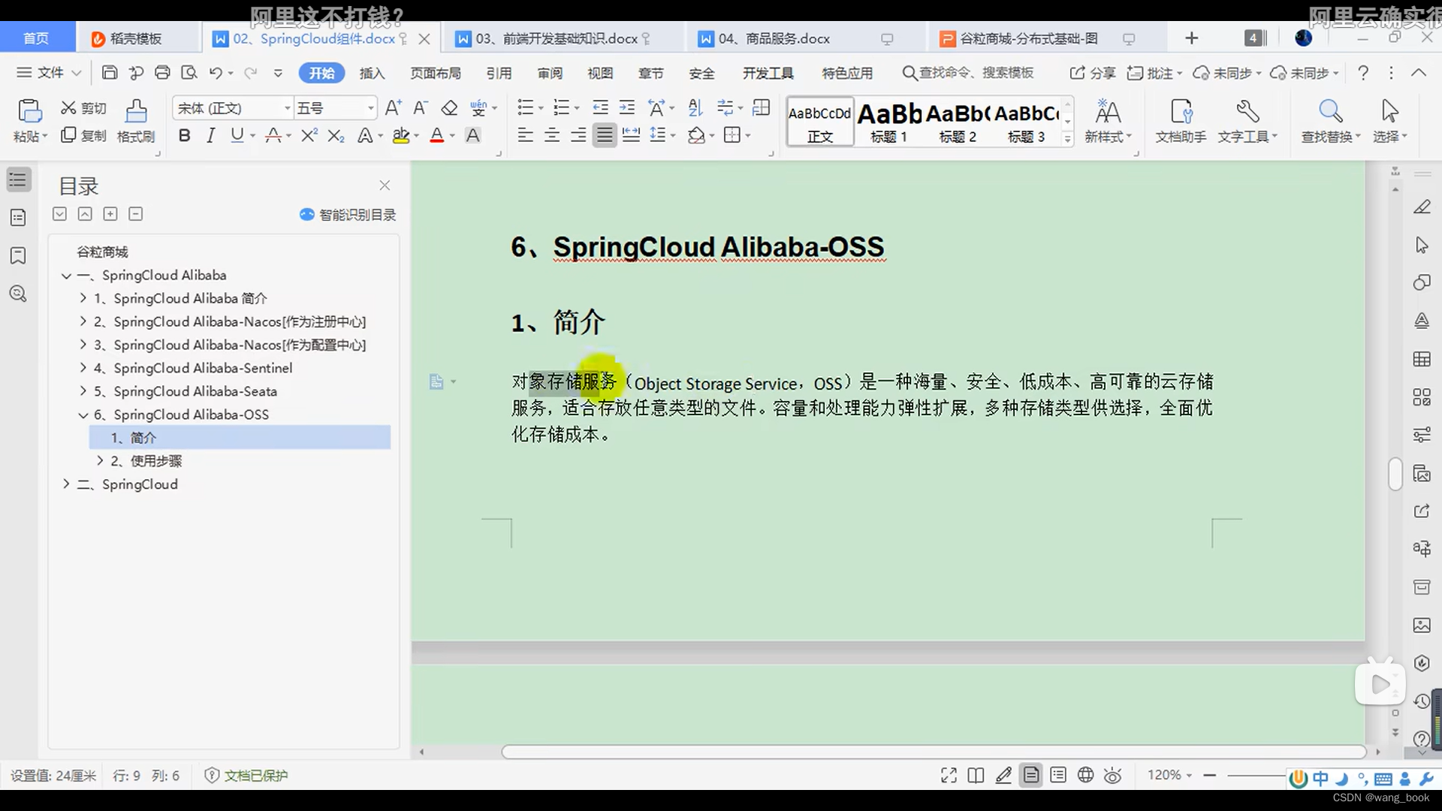
Task: Click the eye protection mode icon
Action: click(x=1113, y=776)
